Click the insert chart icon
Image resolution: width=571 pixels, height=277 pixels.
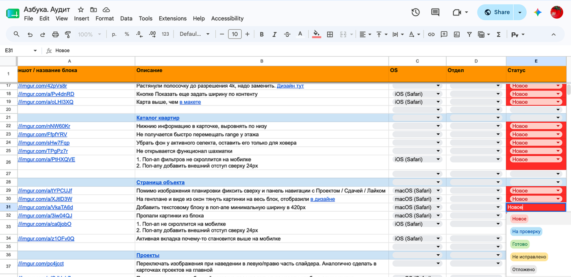point(457,34)
